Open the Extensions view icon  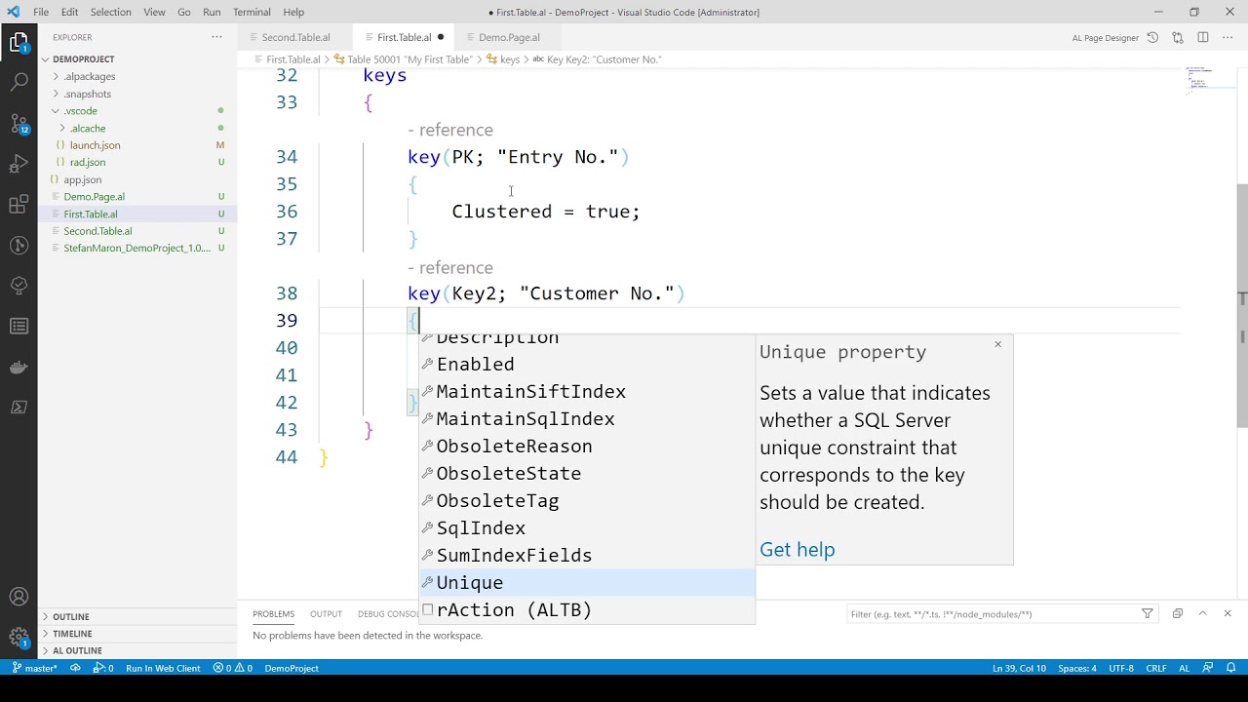click(x=19, y=205)
